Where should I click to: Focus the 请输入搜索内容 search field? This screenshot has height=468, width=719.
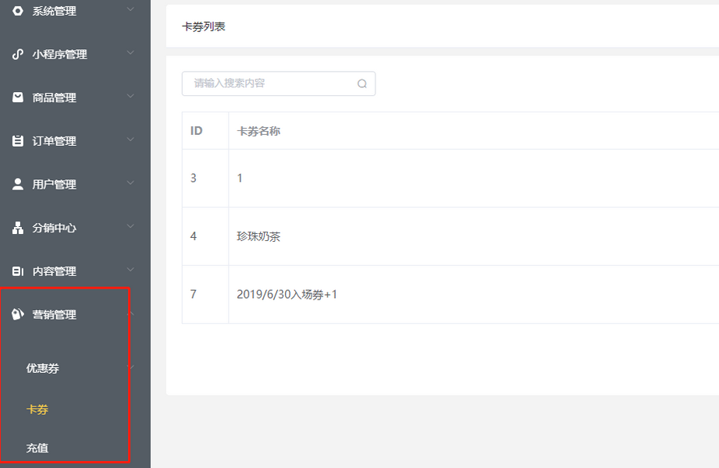coord(279,83)
